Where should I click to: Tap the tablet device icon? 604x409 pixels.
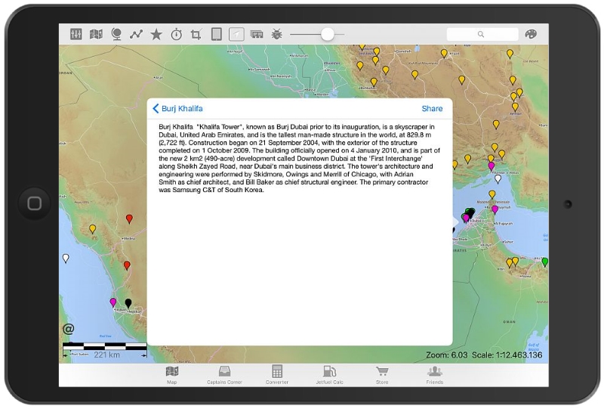(217, 34)
